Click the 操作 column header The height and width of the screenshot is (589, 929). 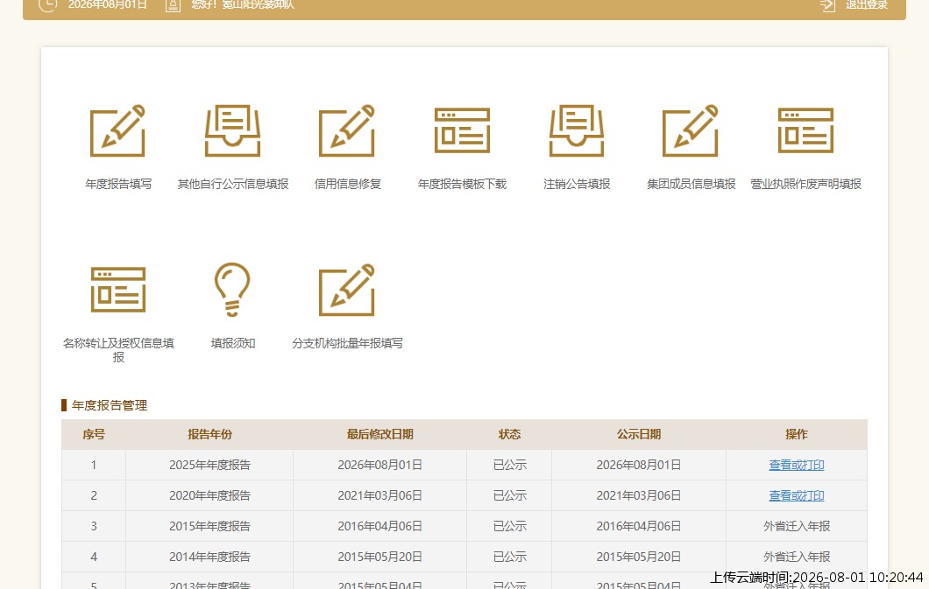[x=797, y=434]
